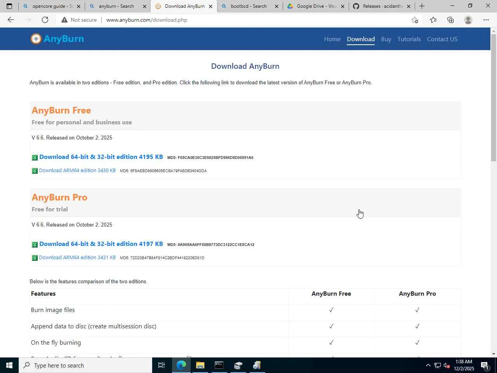Close the Google Drive tab
The width and height of the screenshot is (497, 373).
(x=342, y=6)
